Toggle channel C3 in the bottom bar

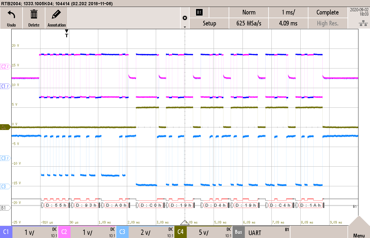(122, 232)
